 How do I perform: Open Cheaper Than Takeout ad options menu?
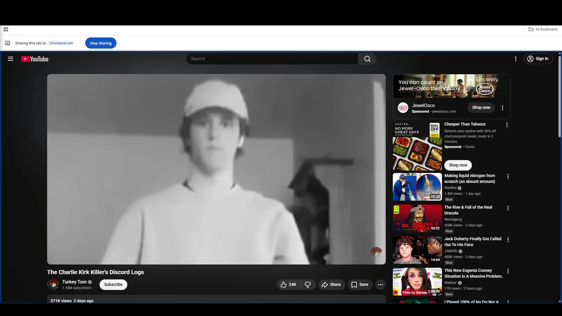tap(507, 125)
